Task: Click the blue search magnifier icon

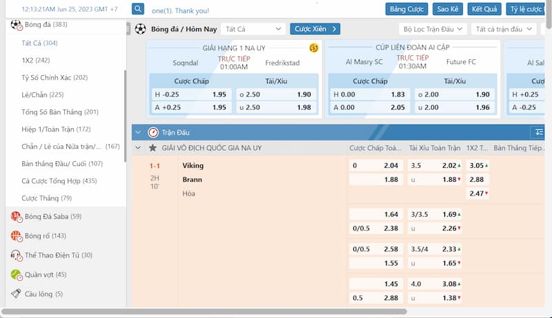Action: (138, 10)
